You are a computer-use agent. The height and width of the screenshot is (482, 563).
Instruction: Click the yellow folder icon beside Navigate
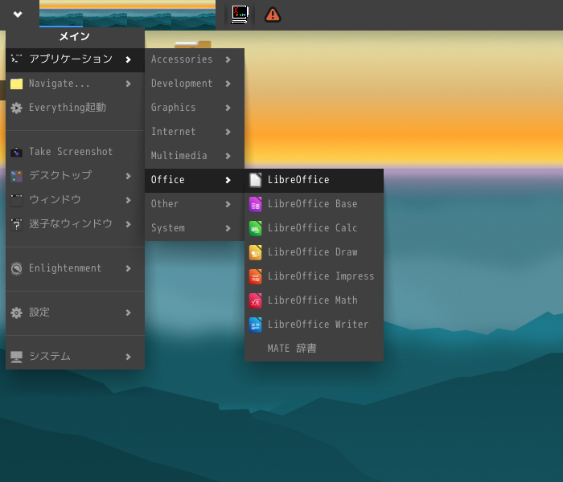pos(16,84)
